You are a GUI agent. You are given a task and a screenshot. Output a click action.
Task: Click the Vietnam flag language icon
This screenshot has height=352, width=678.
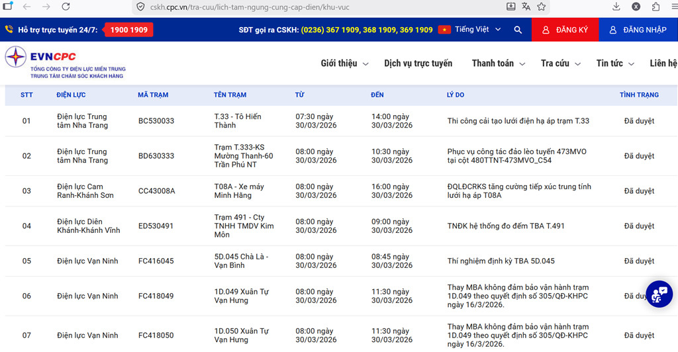click(444, 30)
